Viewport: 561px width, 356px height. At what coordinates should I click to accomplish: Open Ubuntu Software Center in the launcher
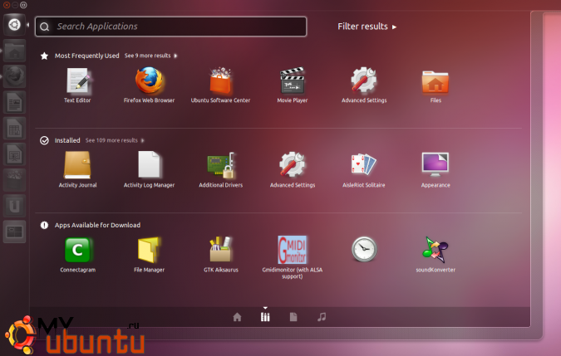[14, 180]
